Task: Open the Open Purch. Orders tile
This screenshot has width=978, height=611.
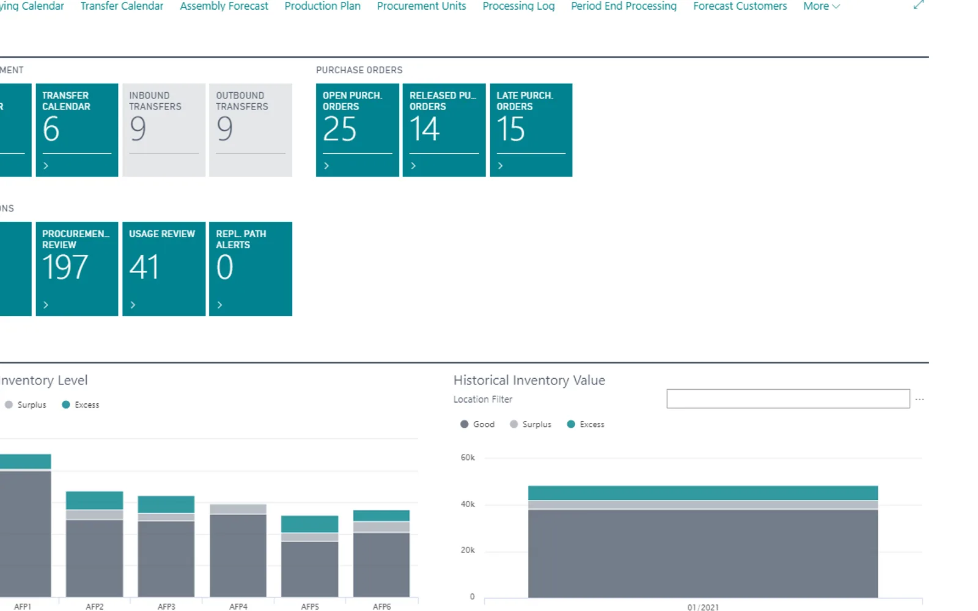Action: point(357,130)
